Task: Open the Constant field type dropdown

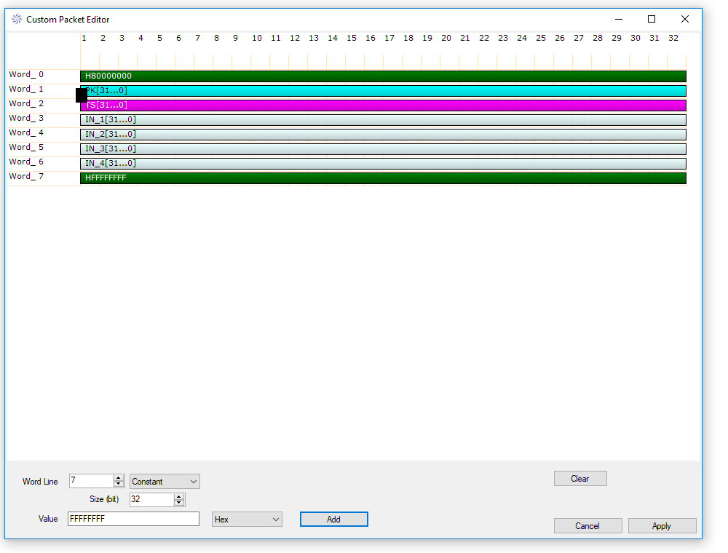Action: tap(165, 482)
